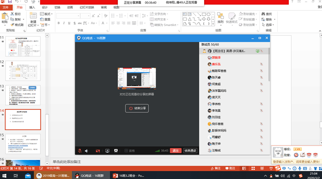Toggle strikethrough (abc) formatting
The image size is (322, 179).
[x=80, y=23]
